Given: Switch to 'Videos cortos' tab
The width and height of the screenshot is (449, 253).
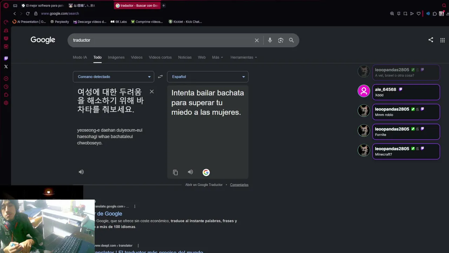Looking at the screenshot, I should (160, 57).
